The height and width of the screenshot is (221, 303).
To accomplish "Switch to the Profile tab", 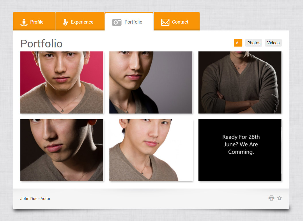I will [34, 22].
